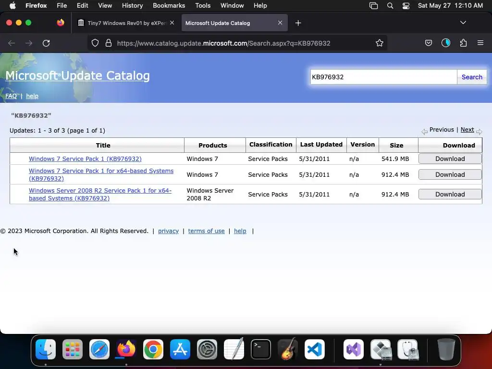Open the Firefox account circle icon
492x369 pixels.
tap(445, 43)
